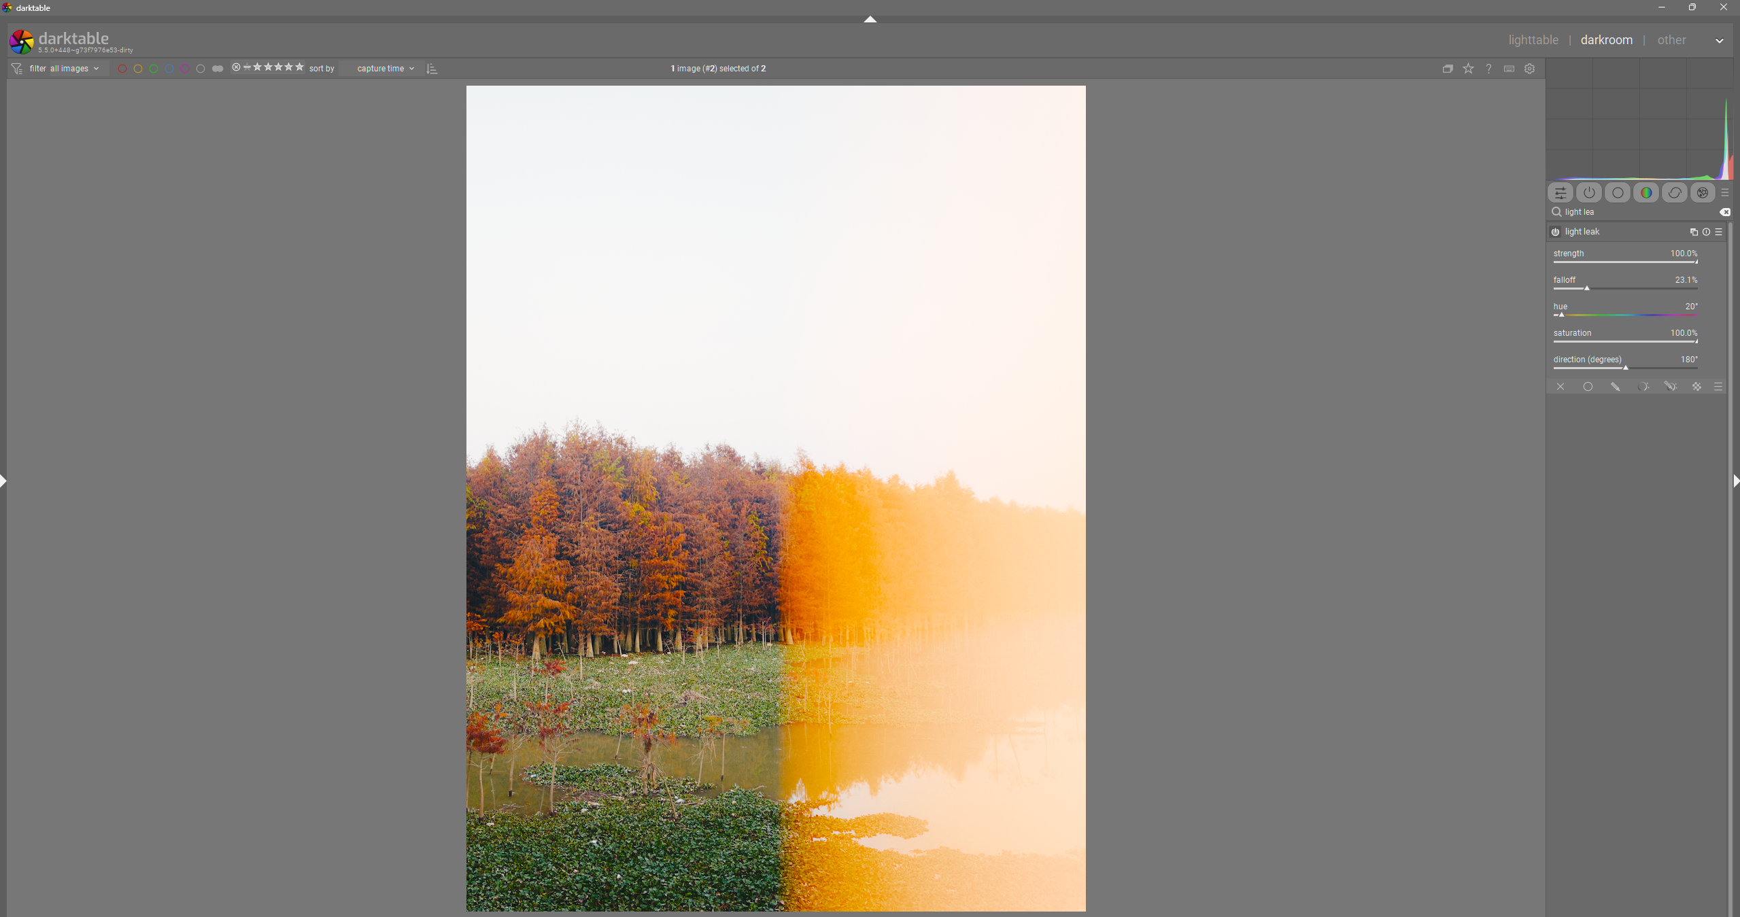
Task: Open the capture time sort dropdown
Action: point(385,69)
